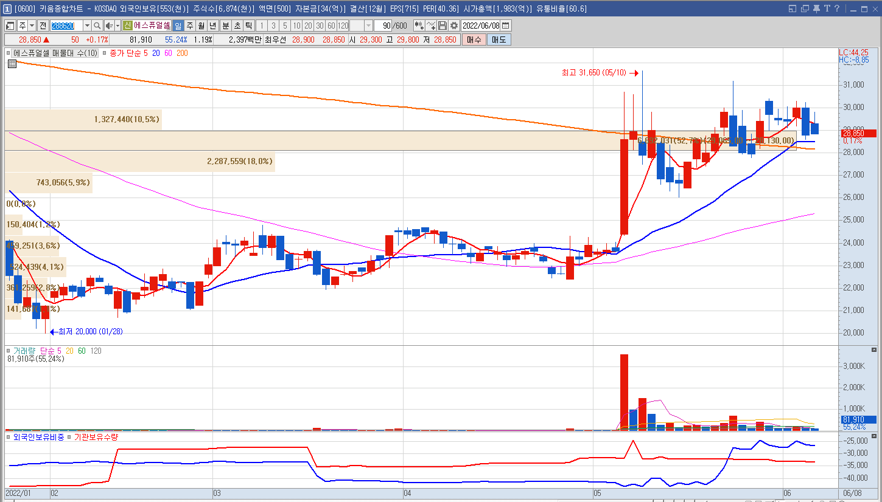Click the drawing tools line-plus icon

(431, 26)
